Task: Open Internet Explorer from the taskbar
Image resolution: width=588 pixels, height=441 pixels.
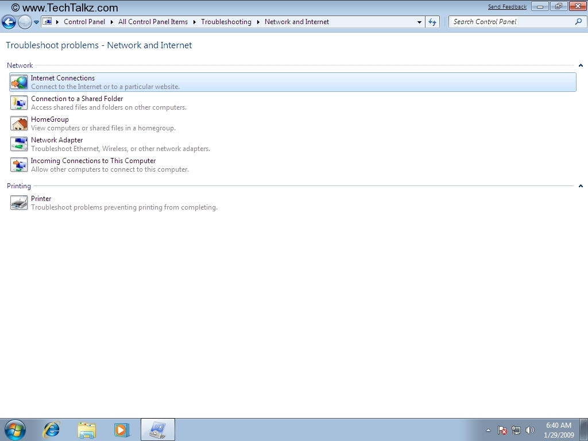Action: click(x=52, y=430)
